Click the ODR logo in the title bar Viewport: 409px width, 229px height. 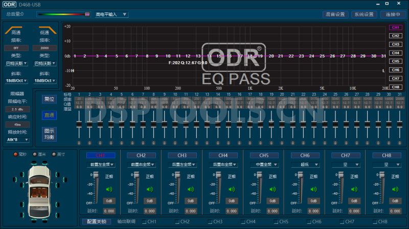[x=9, y=5]
